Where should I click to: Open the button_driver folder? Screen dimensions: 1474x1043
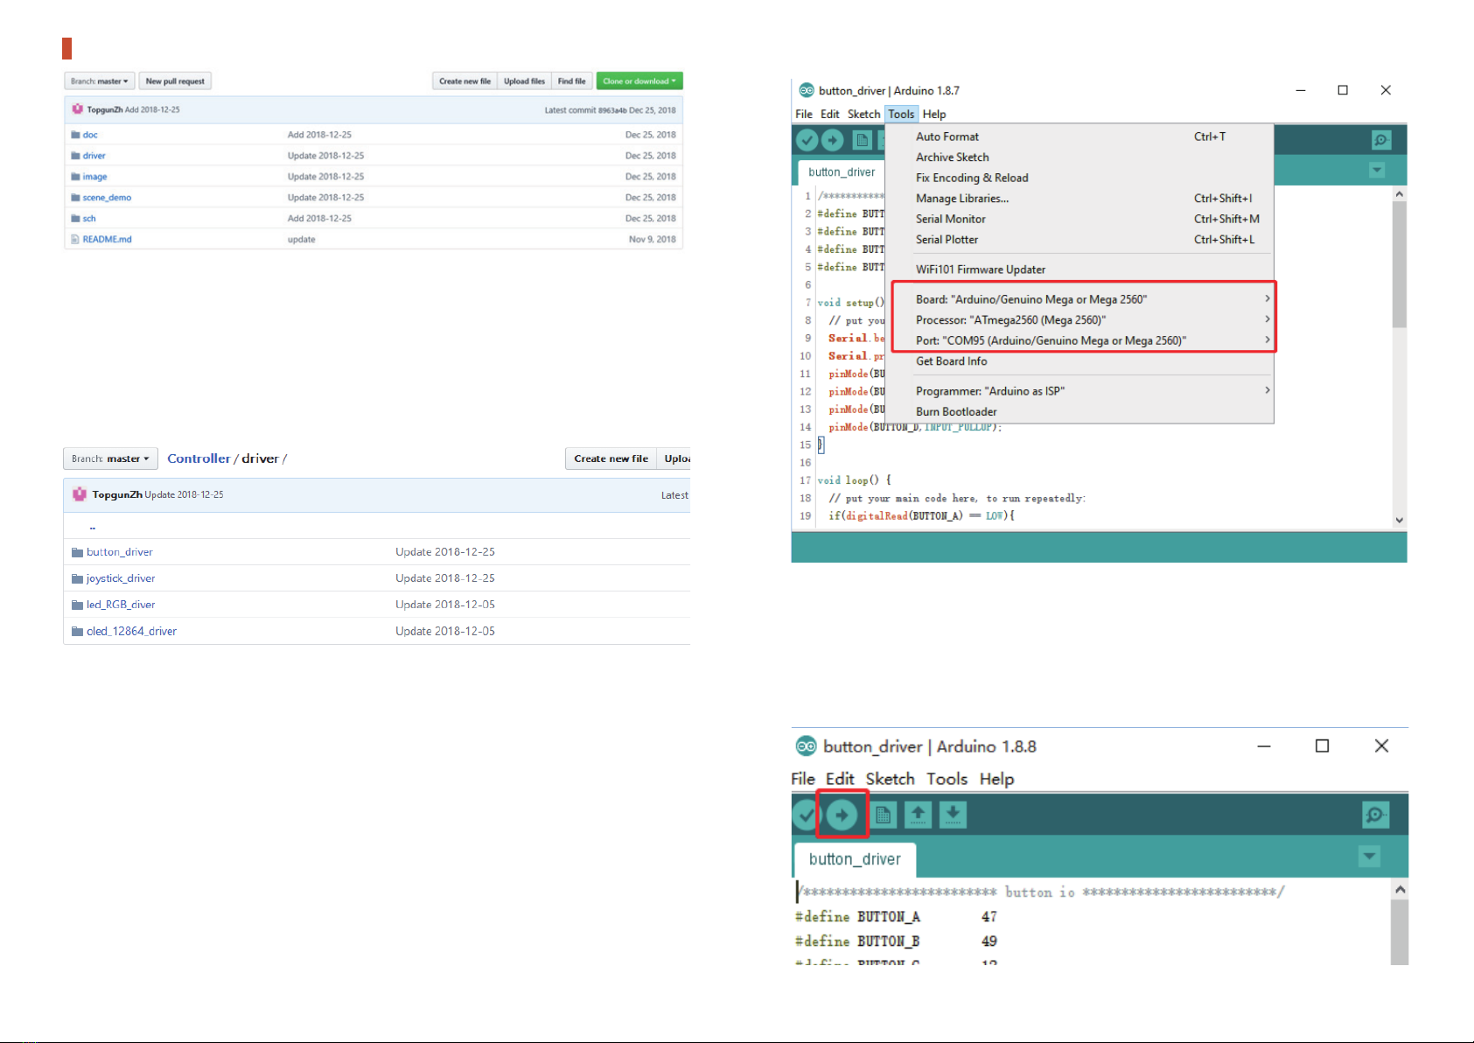(119, 552)
